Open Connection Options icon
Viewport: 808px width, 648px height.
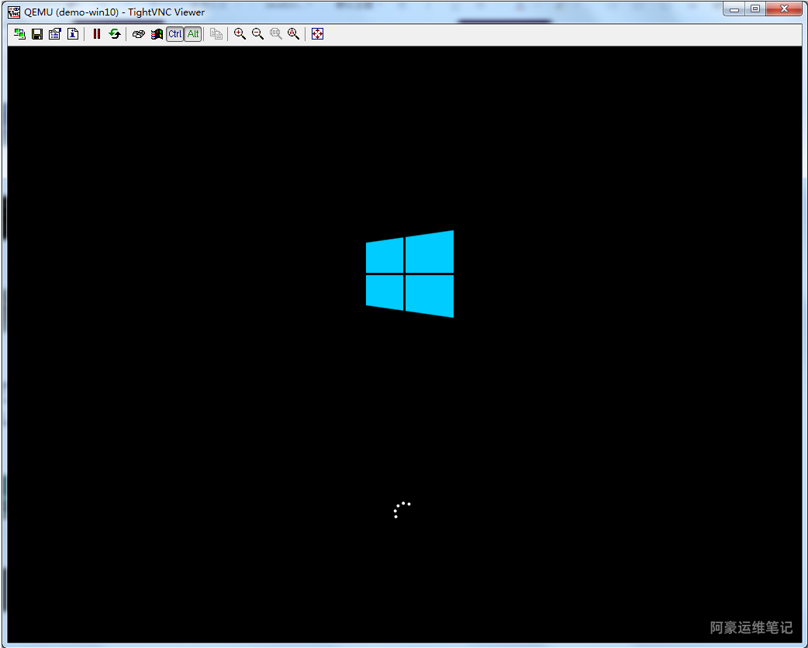[55, 34]
